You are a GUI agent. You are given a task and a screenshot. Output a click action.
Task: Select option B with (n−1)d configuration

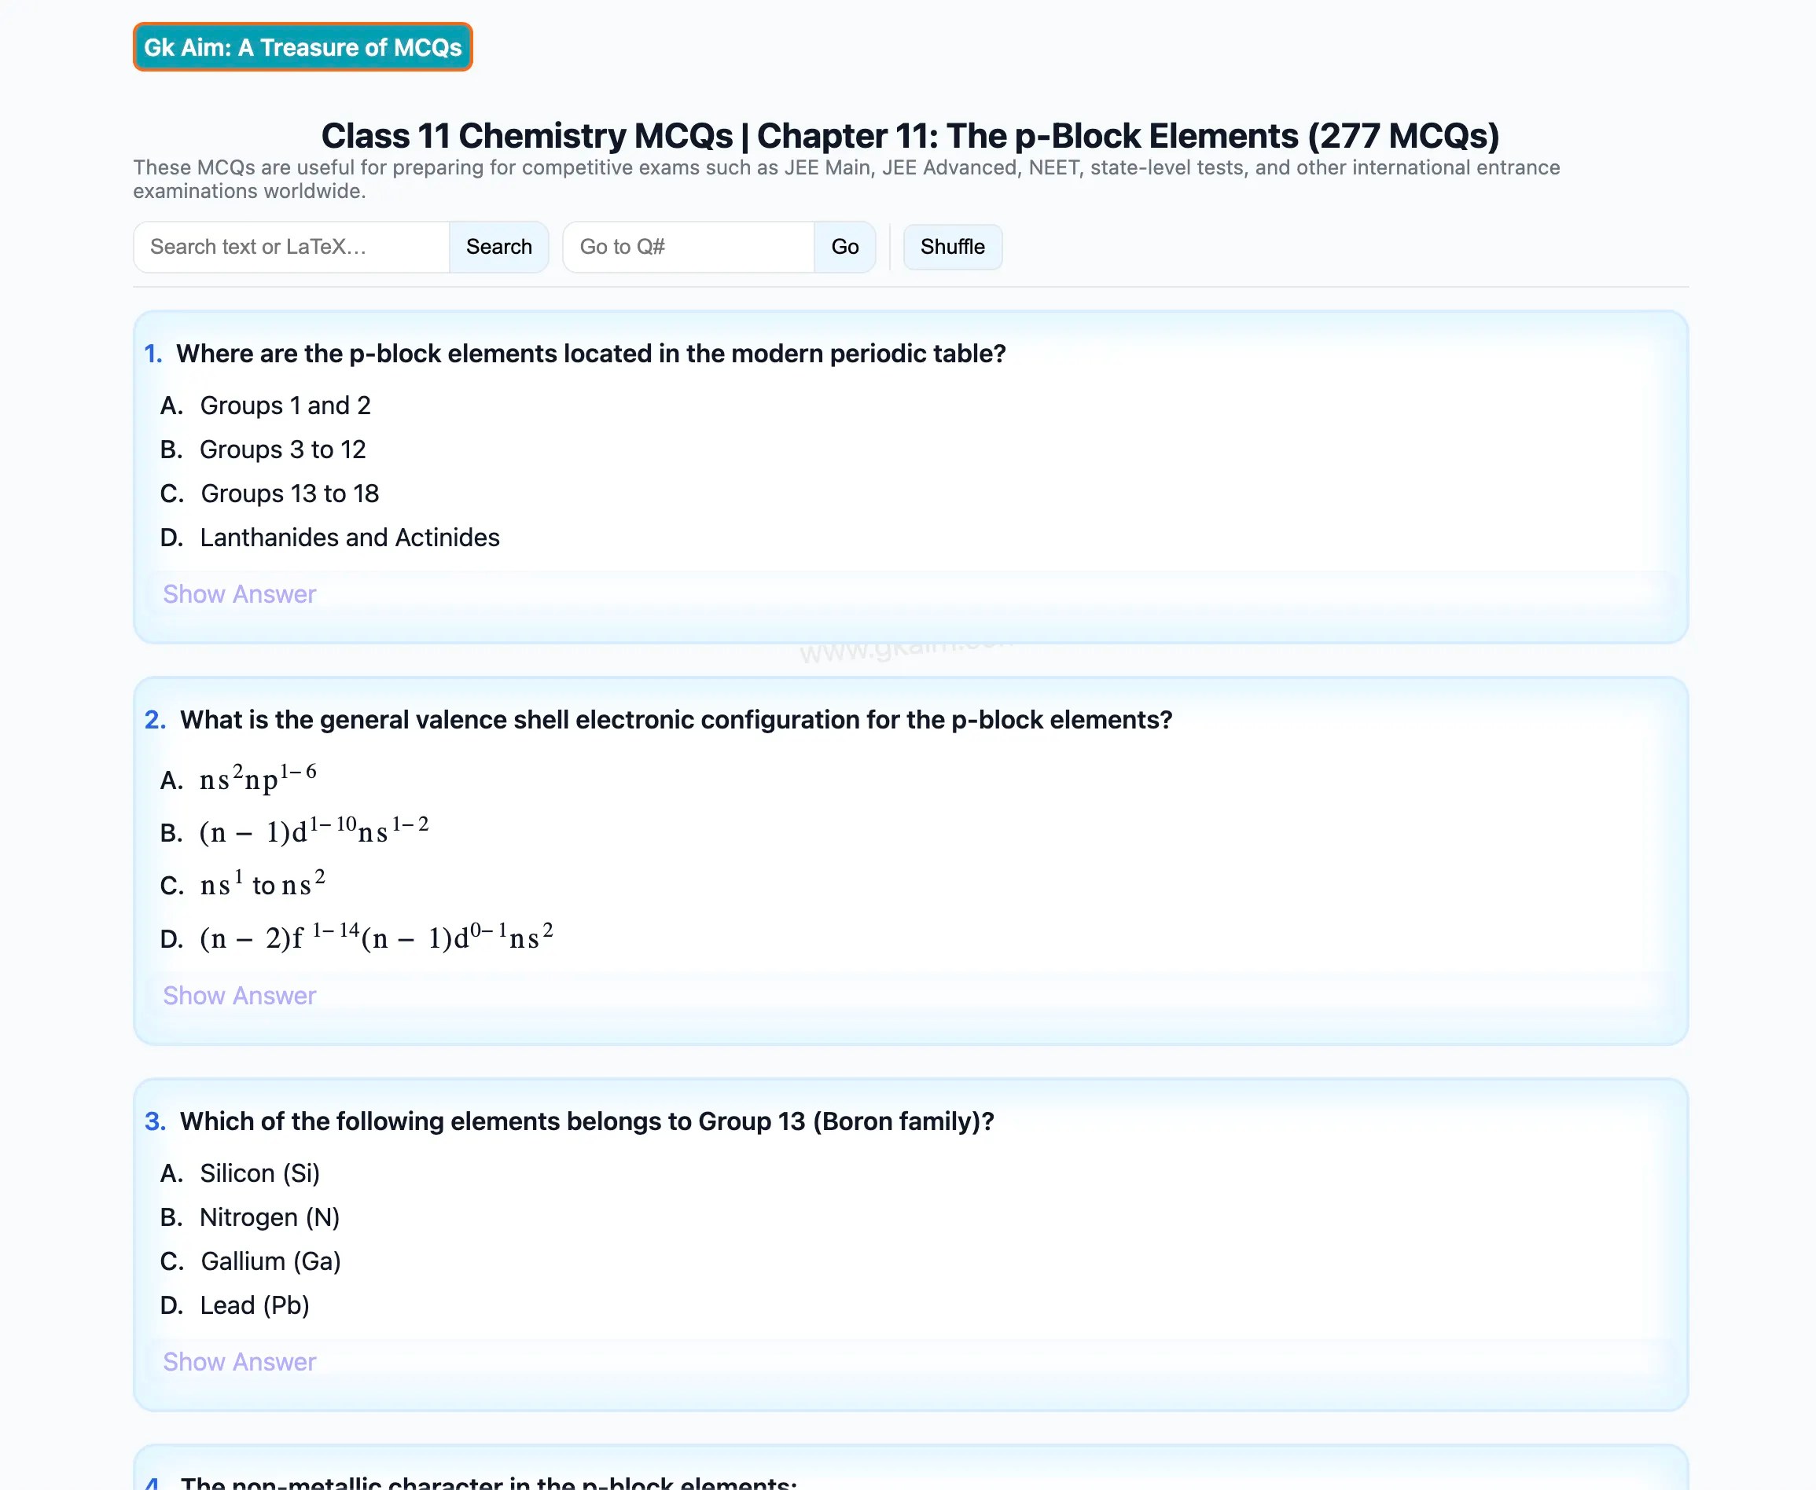pos(314,831)
